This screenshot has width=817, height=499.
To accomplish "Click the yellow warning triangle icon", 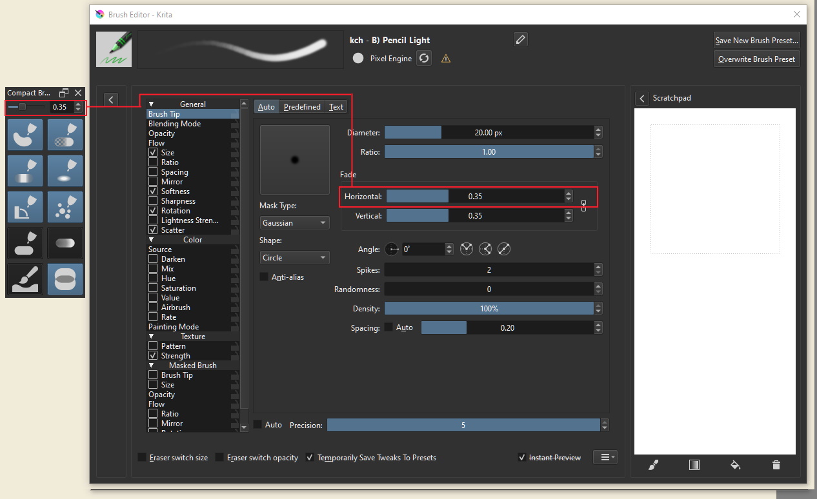I will 446,59.
